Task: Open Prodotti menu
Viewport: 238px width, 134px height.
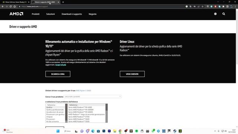Action: pyautogui.click(x=36, y=14)
